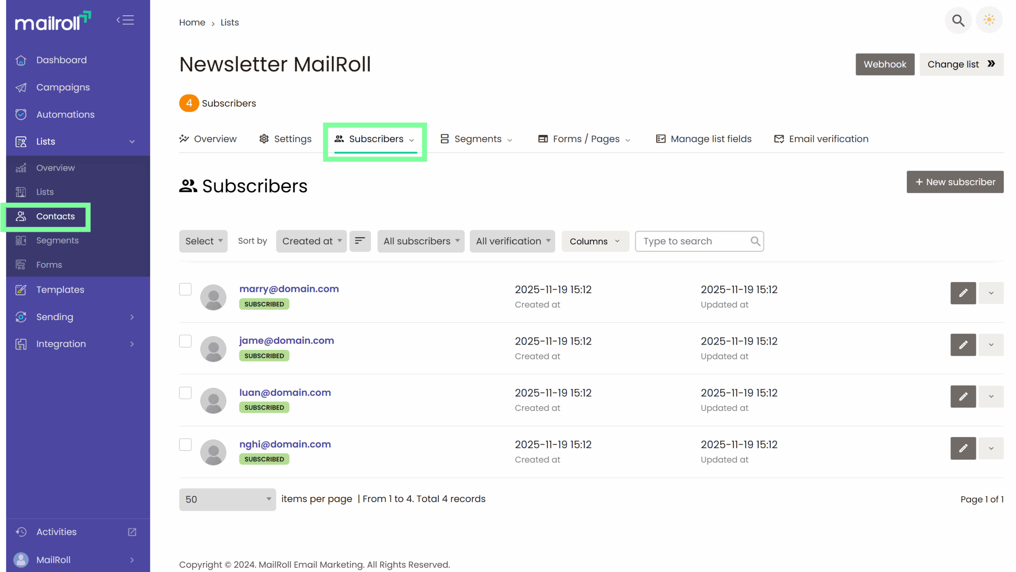This screenshot has width=1016, height=572.
Task: Click the avatar of luan@domain.com
Action: pos(213,401)
